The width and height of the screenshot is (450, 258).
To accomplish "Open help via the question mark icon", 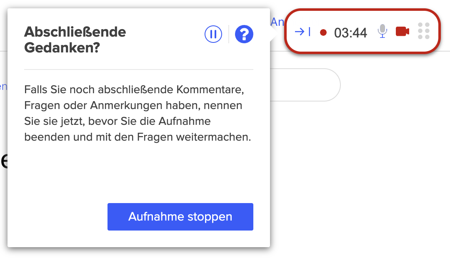I will pos(244,34).
